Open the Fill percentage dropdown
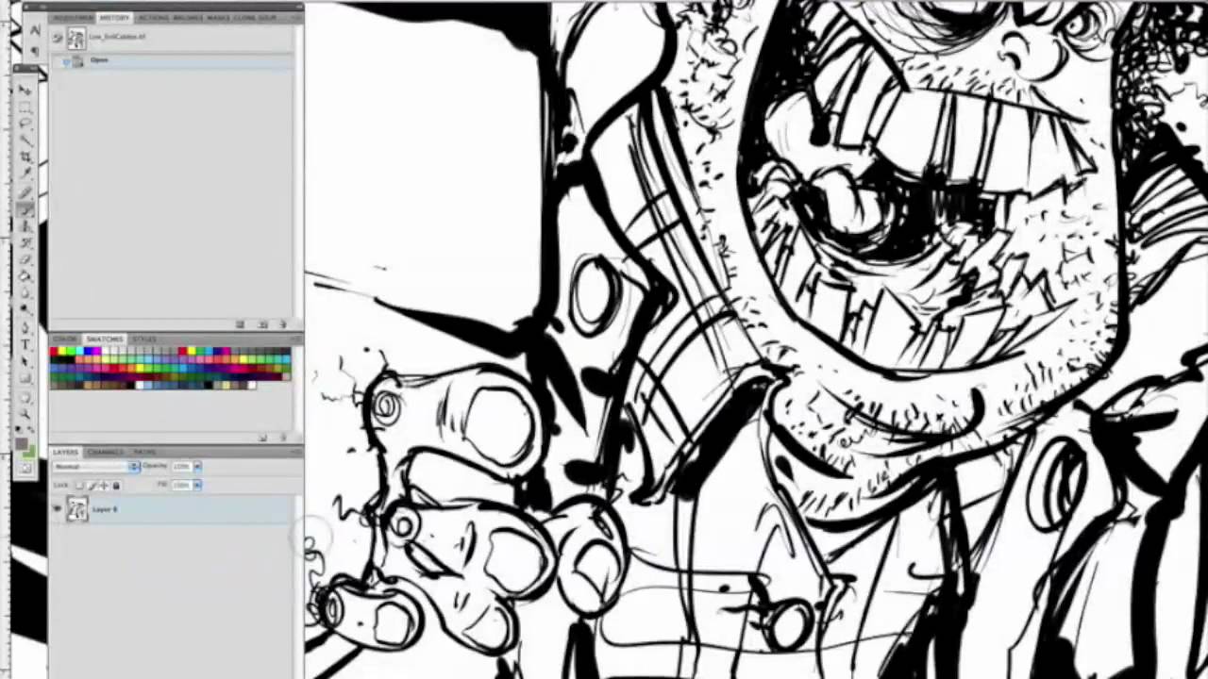 click(x=197, y=485)
